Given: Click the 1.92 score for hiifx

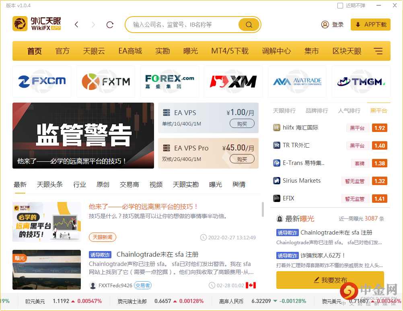Looking at the screenshot, I should [380, 128].
